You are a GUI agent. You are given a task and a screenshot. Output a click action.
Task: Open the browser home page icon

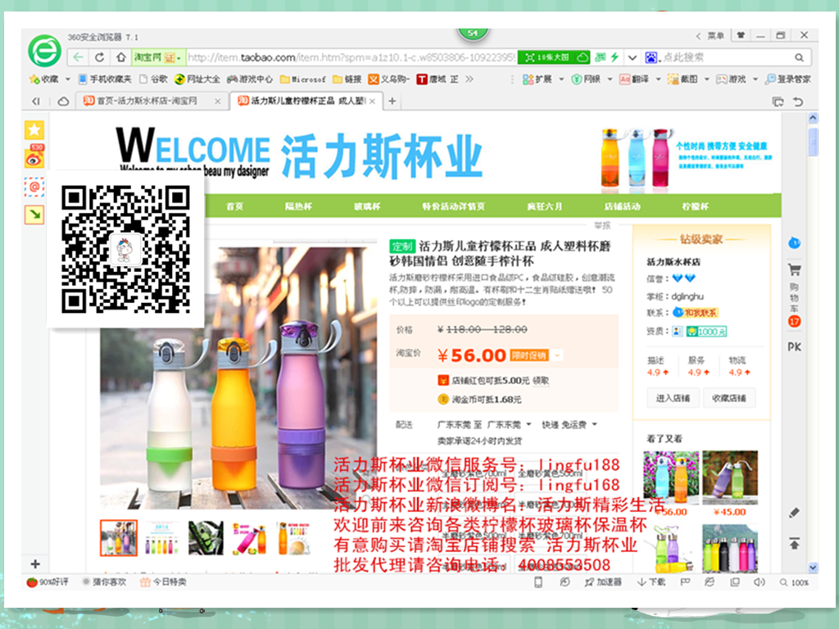(121, 57)
